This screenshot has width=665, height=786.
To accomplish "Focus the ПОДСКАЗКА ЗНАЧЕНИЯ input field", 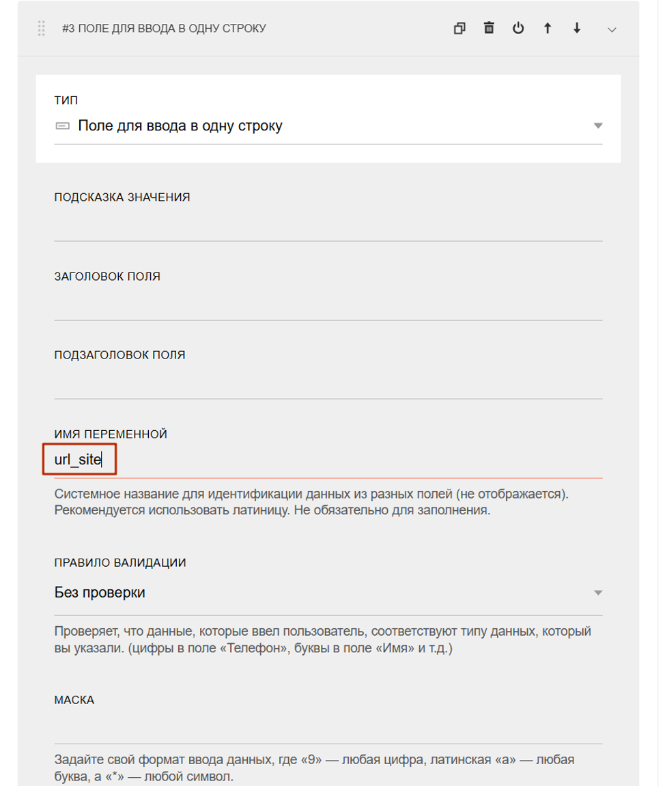I will pyautogui.click(x=328, y=225).
